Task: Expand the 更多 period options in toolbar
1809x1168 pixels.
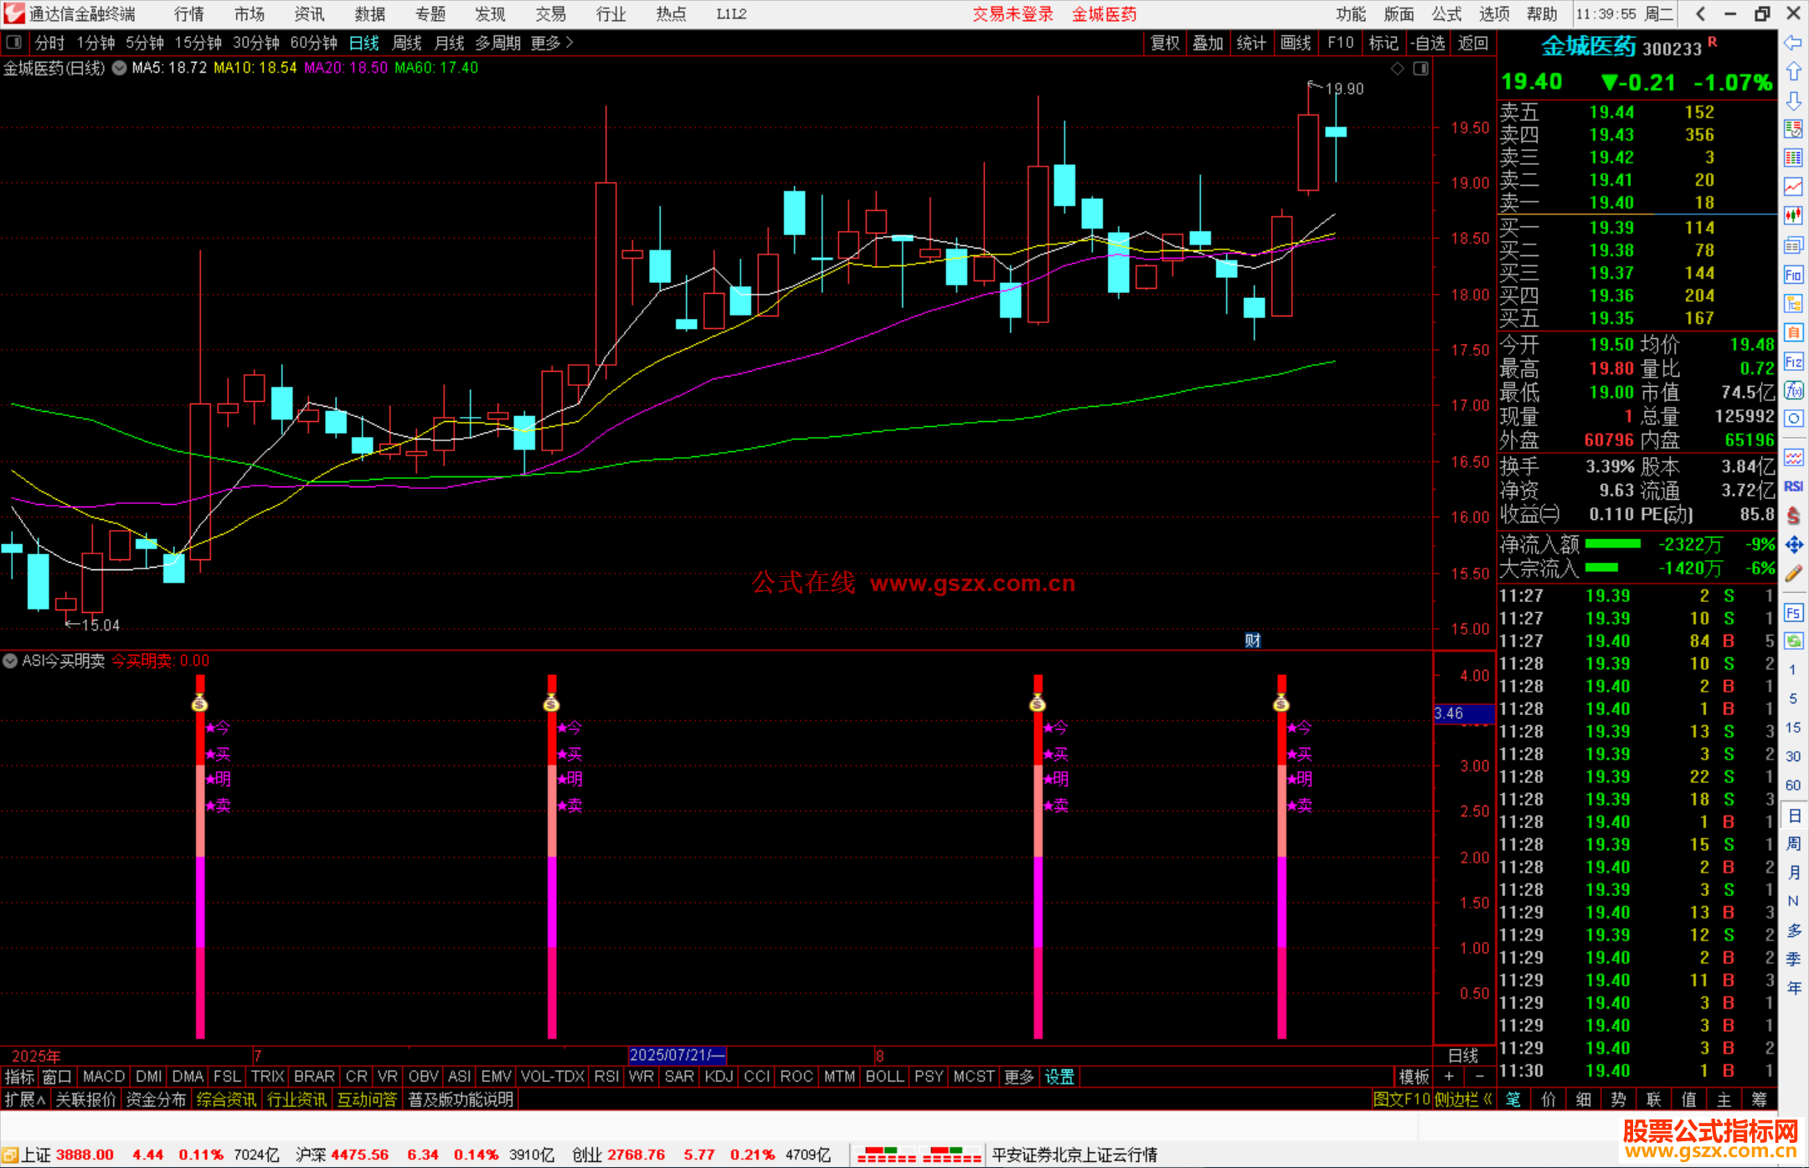Action: coord(552,43)
